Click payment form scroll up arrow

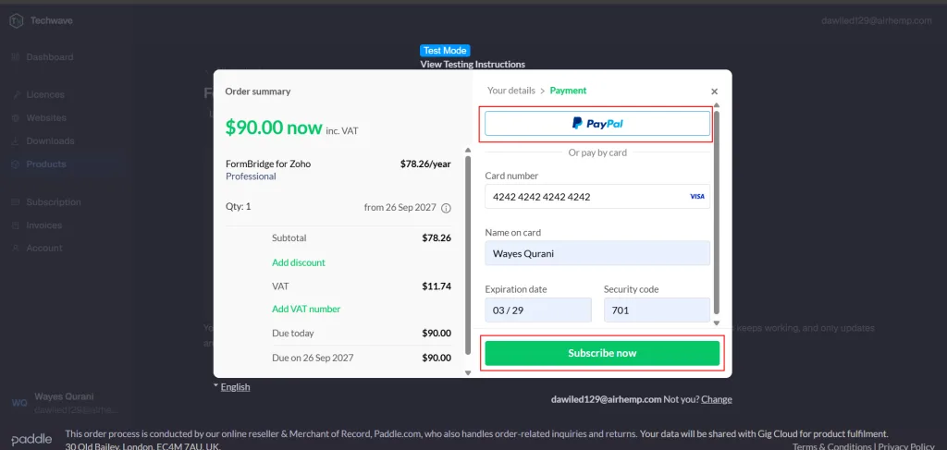[x=717, y=105]
